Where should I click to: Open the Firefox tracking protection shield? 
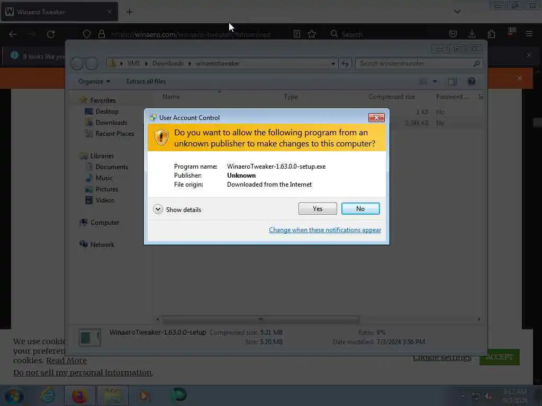pyautogui.click(x=87, y=34)
